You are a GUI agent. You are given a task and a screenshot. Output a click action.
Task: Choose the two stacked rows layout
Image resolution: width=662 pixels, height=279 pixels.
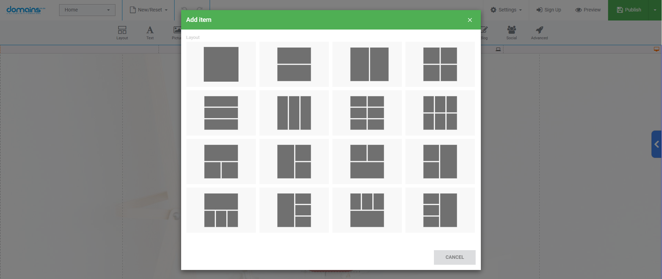pyautogui.click(x=294, y=64)
